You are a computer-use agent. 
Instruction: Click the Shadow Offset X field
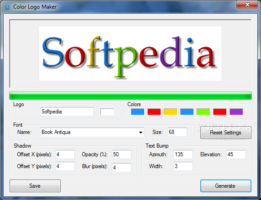(65, 154)
